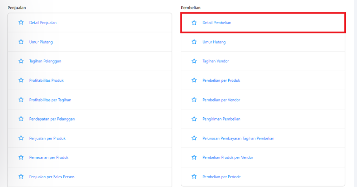This screenshot has height=187, width=357.
Task: Star the Umur Piutang report
Action: (21, 42)
